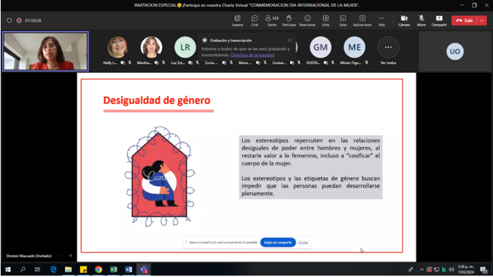Open Microsoft Edge from taskbar
Image resolution: width=493 pixels, height=277 pixels.
53,269
